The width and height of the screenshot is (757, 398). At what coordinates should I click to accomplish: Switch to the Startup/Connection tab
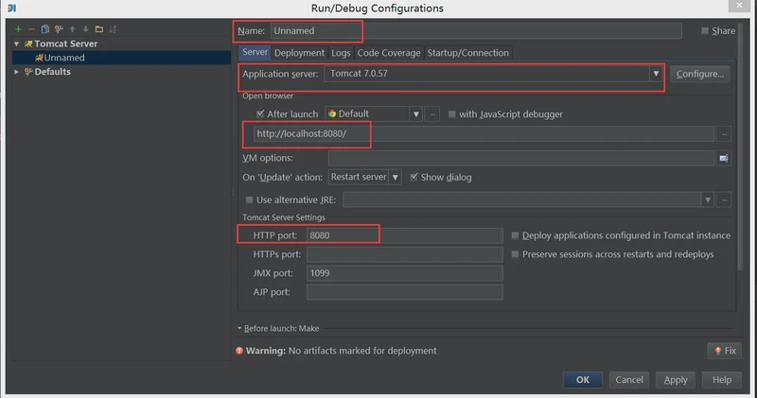pos(467,53)
